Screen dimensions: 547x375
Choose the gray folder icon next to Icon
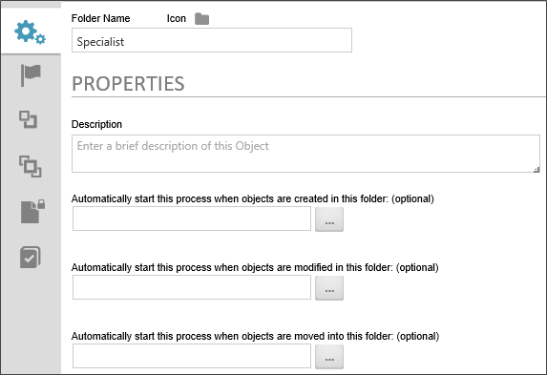coord(201,19)
